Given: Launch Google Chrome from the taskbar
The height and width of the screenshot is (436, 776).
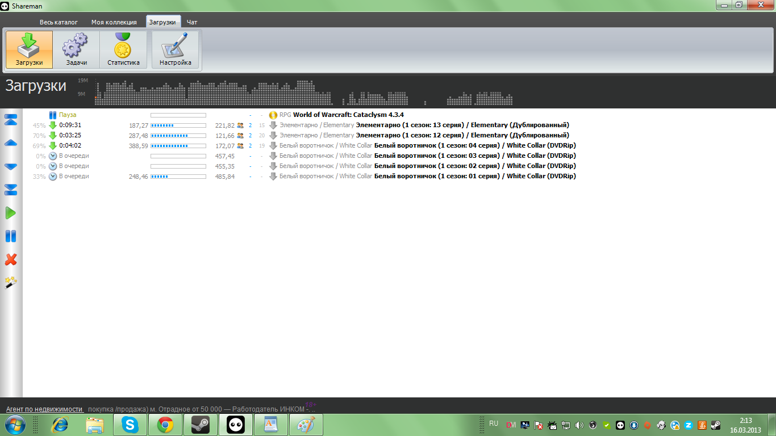Looking at the screenshot, I should click(x=165, y=425).
